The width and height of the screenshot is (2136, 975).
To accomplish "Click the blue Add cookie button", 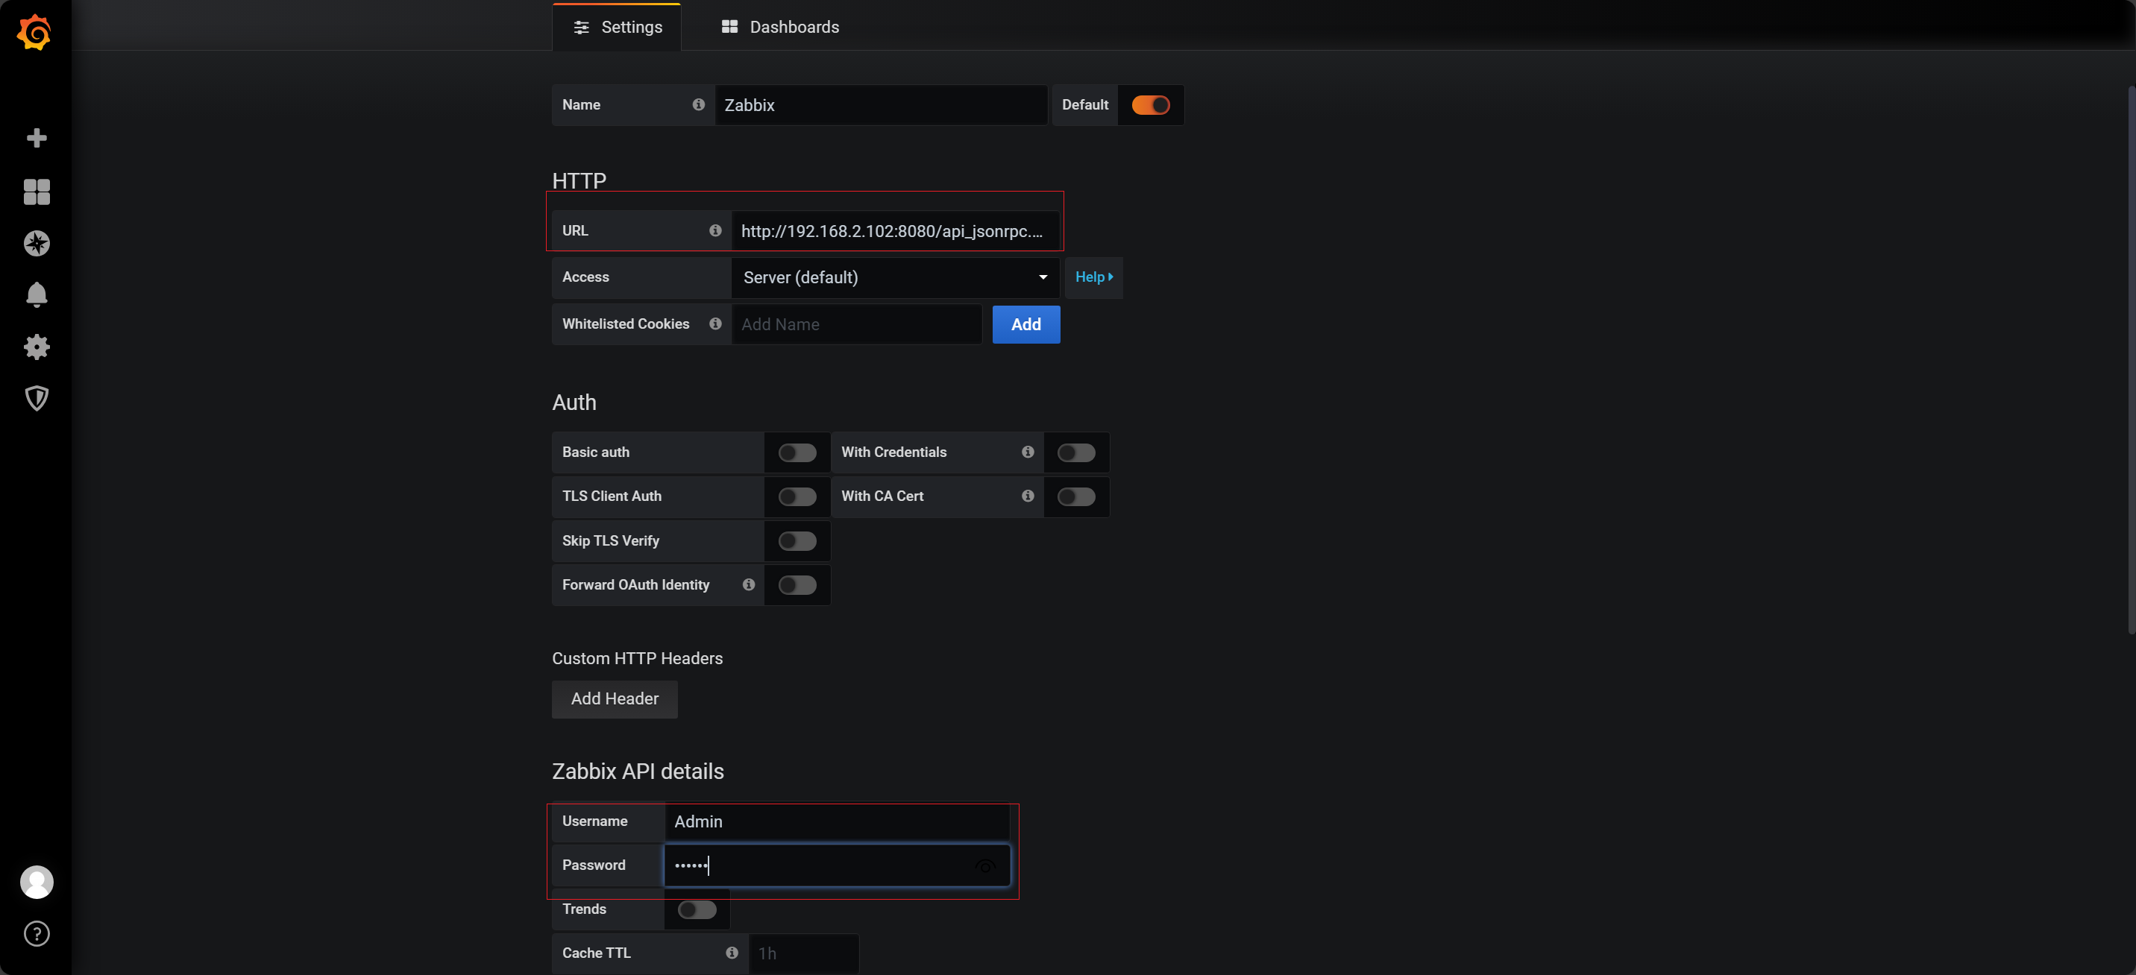I will (x=1025, y=325).
